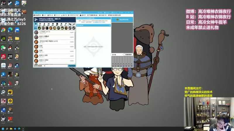
Task: Open QQ penguin desktop shortcut
Action: click(10, 49)
